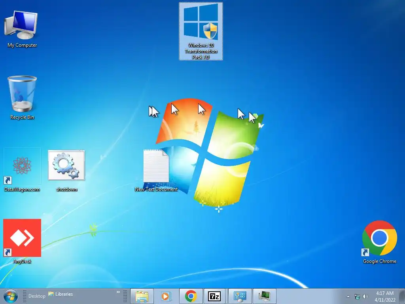Click the Desktop toolbar label
Screen dimensions: 405x304
37,296
